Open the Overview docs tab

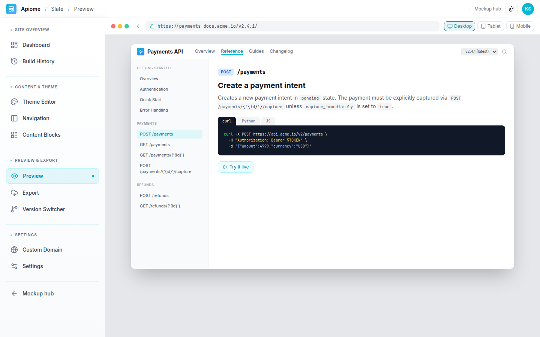point(205,51)
